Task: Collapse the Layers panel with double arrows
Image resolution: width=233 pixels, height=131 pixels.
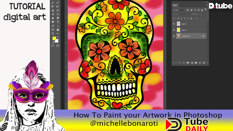Action: click(205, 2)
